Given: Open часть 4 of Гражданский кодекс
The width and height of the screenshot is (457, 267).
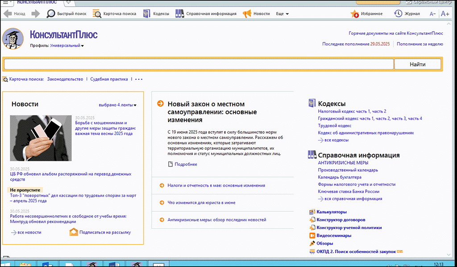Looking at the screenshot, I should point(415,119).
